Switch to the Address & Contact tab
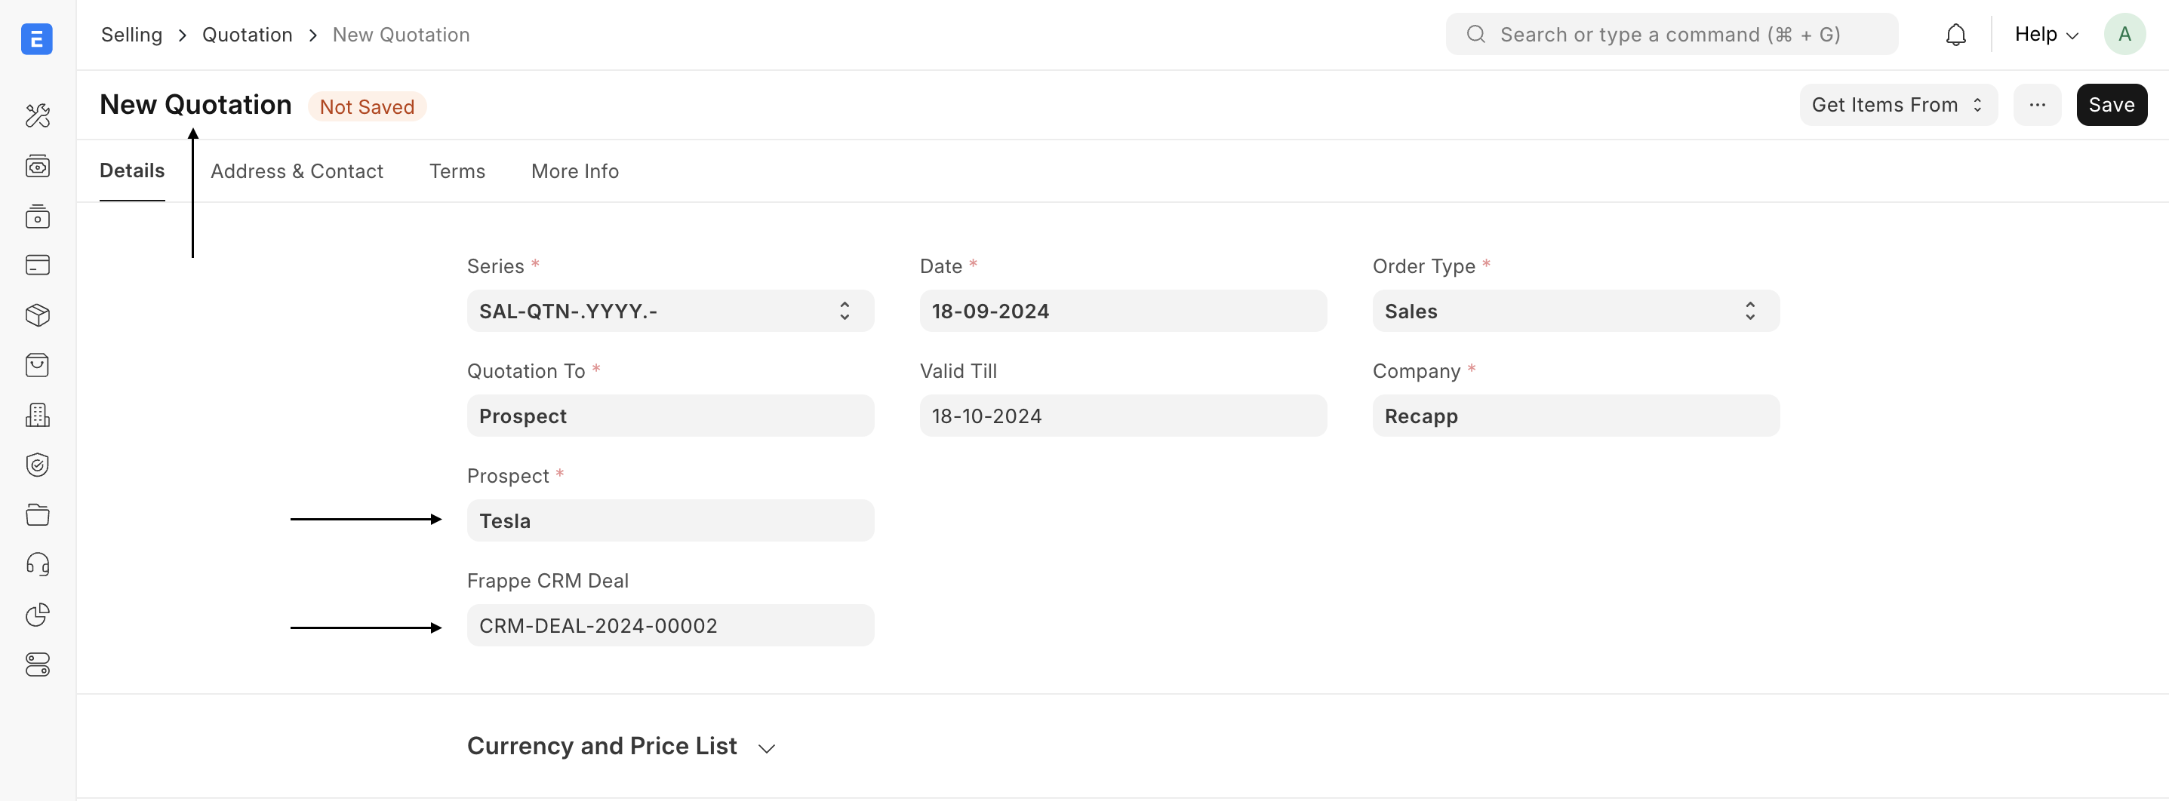The image size is (2169, 801). coord(297,172)
